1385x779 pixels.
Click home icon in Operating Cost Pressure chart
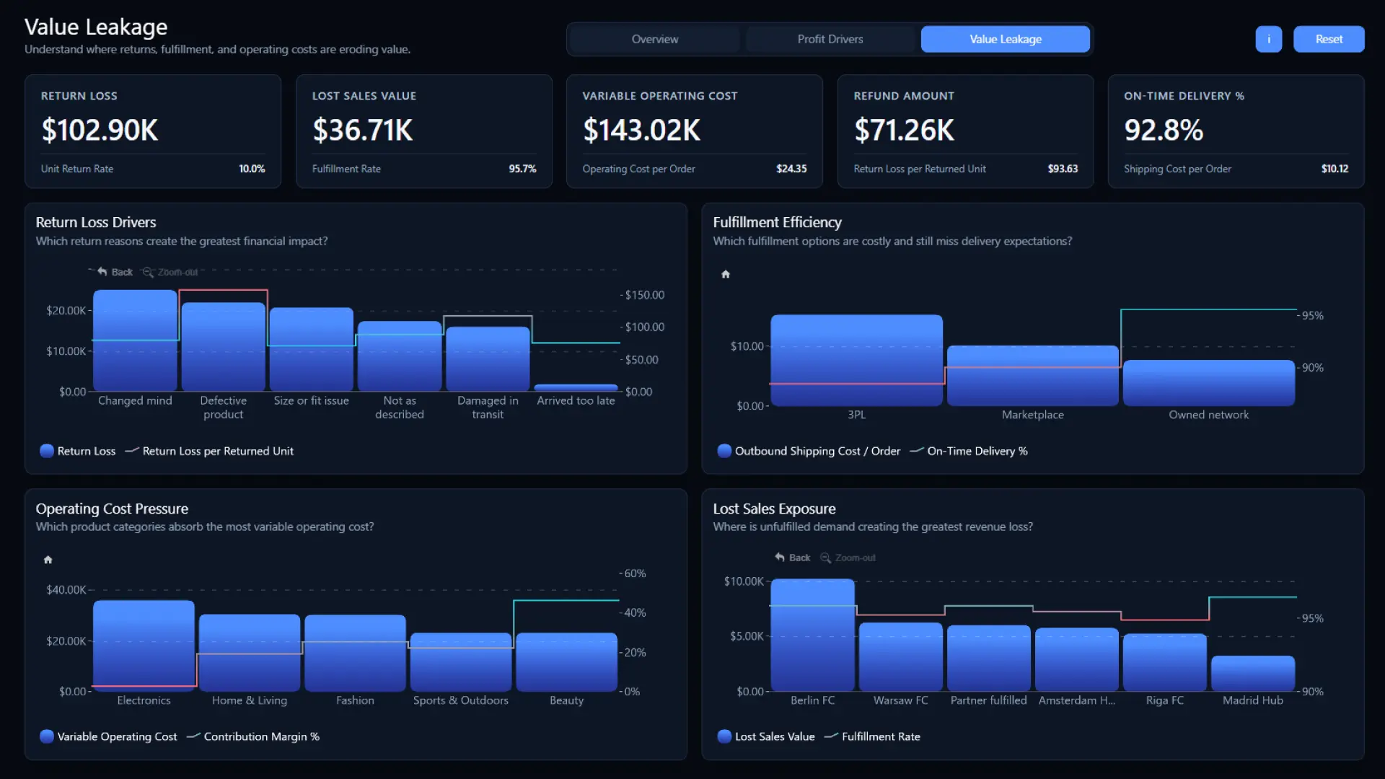(48, 560)
